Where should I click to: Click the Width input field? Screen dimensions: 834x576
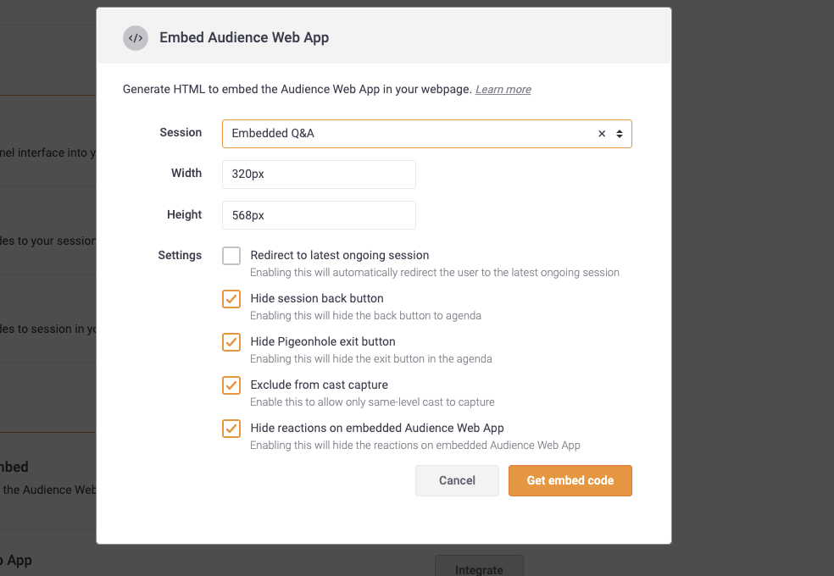click(x=319, y=174)
